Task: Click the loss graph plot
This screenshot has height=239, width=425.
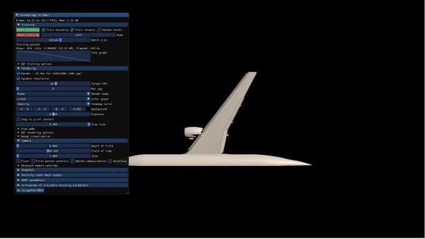Action: 53,56
